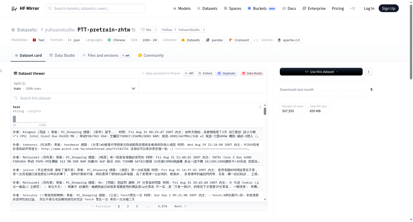Screen dimensions: 413x222
Task: Click the viewer scroll down arrow
Action: coord(265,199)
